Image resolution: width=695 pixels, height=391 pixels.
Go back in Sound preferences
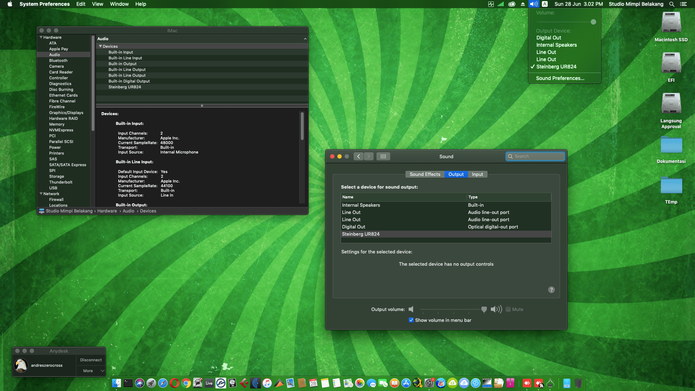pos(359,156)
